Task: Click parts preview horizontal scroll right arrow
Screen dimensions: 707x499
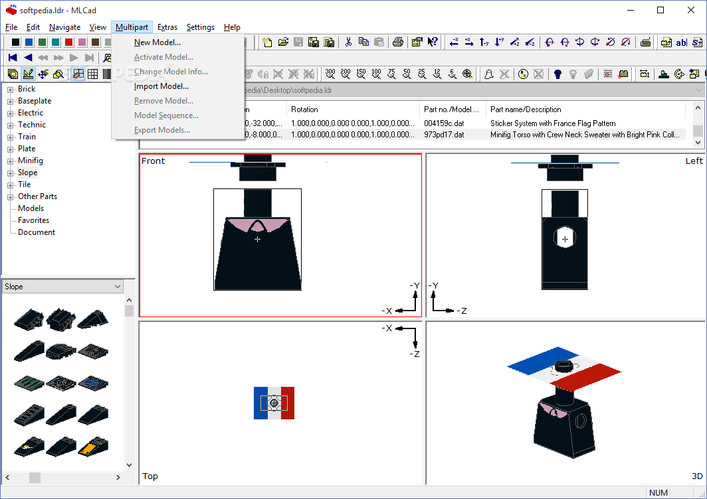Action: pos(118,477)
